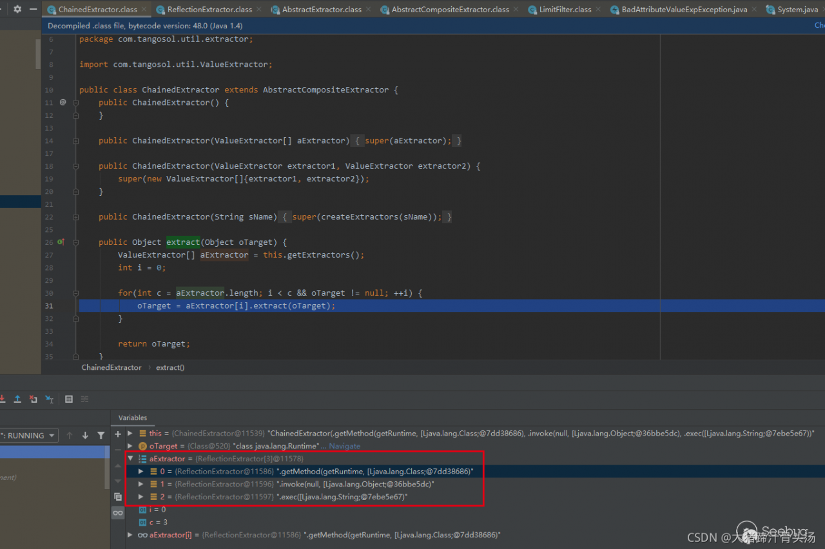Screen dimensions: 825x549
Task: Collapse the aExtractor variable node
Action: coord(131,459)
